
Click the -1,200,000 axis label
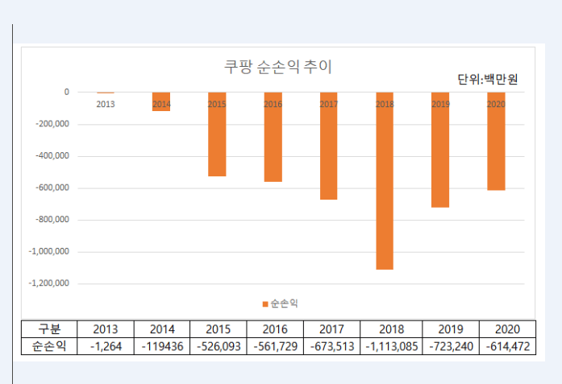click(49, 283)
